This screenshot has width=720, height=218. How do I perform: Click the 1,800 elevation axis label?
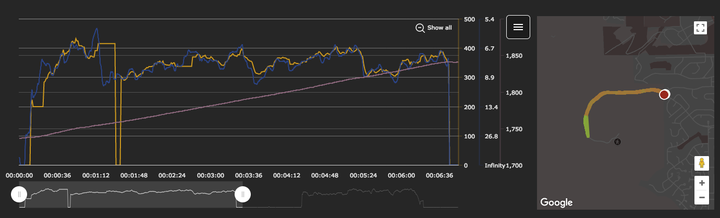(x=515, y=93)
